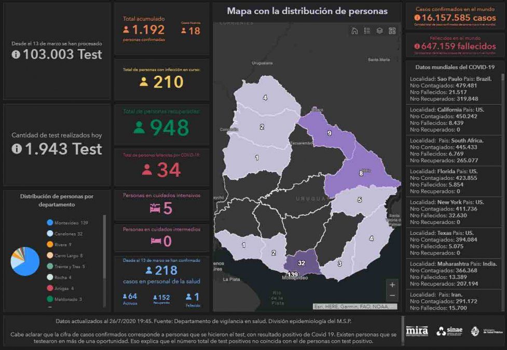This screenshot has width=507, height=350.
Task: Zoom out with the map minus button
Action: coord(392,296)
